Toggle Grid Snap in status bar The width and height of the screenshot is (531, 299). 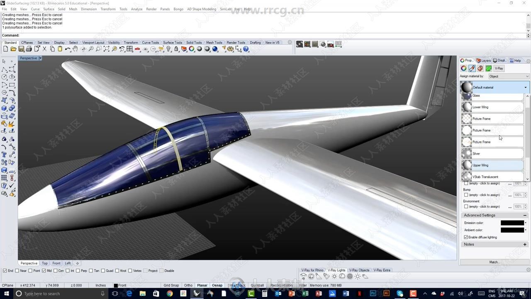pos(171,285)
